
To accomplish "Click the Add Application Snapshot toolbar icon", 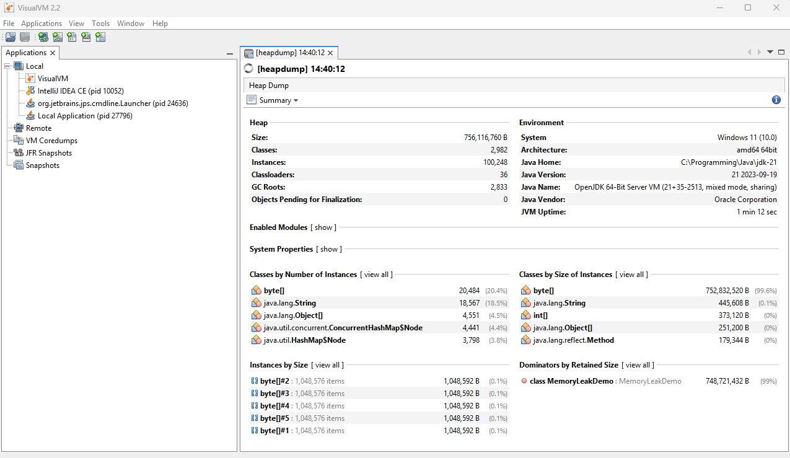I will [100, 37].
